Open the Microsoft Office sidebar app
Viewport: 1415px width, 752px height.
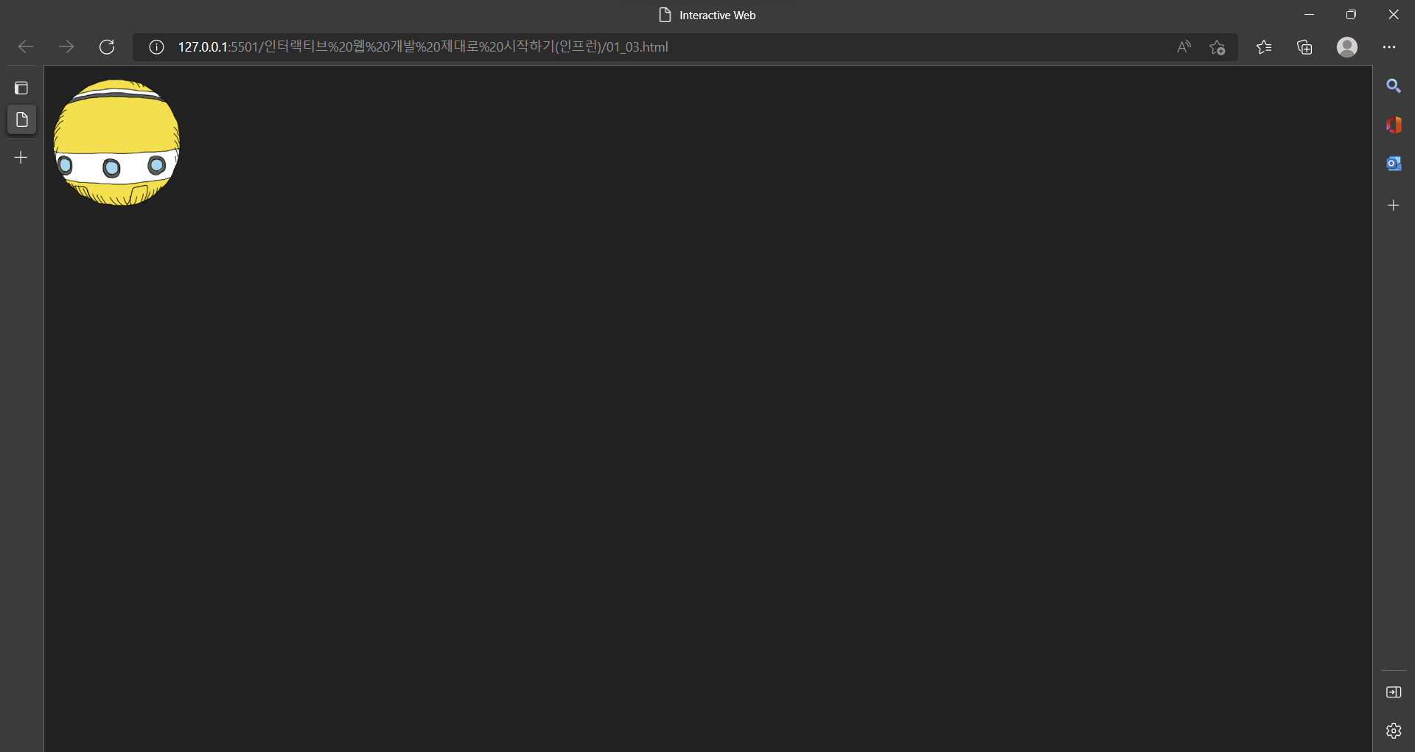1394,125
